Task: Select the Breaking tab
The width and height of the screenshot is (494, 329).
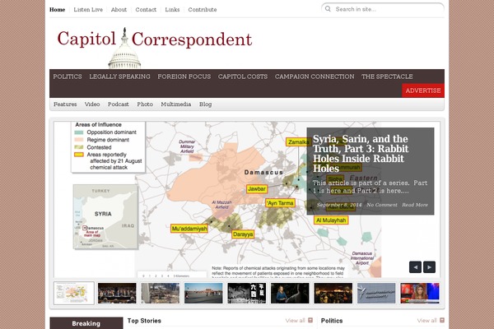Action: (x=86, y=323)
